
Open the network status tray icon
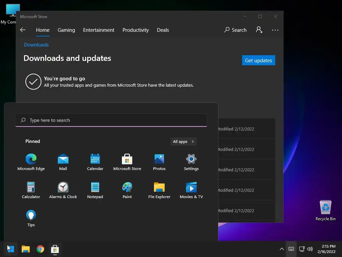point(302,249)
